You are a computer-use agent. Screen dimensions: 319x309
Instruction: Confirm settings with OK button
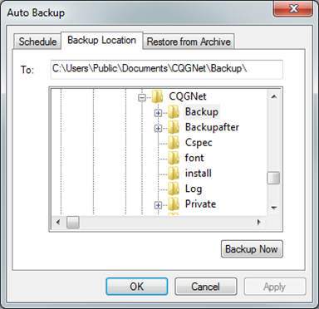[137, 287]
